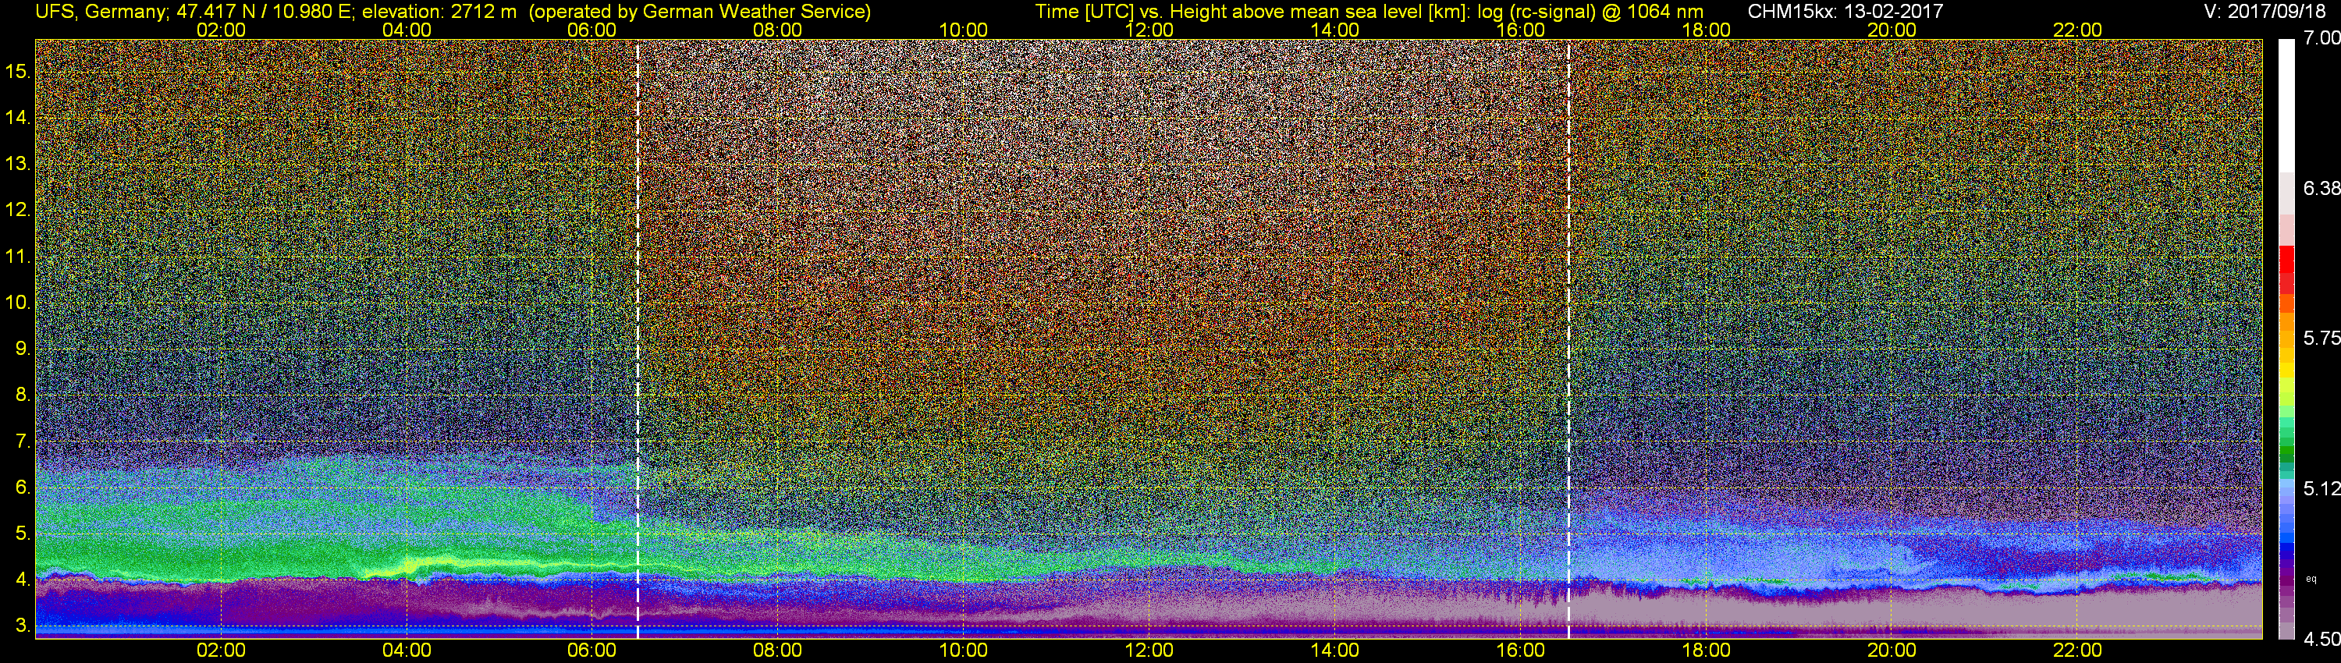Image resolution: width=2341 pixels, height=663 pixels.
Task: Click the 04:00 label on the bottom time axis
Action: [407, 651]
